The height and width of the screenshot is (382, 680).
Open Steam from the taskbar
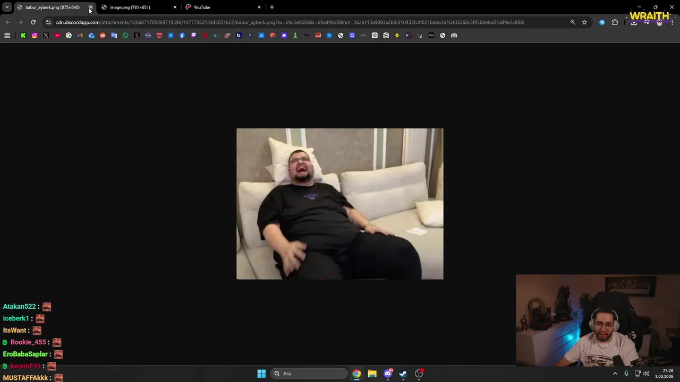click(x=403, y=374)
